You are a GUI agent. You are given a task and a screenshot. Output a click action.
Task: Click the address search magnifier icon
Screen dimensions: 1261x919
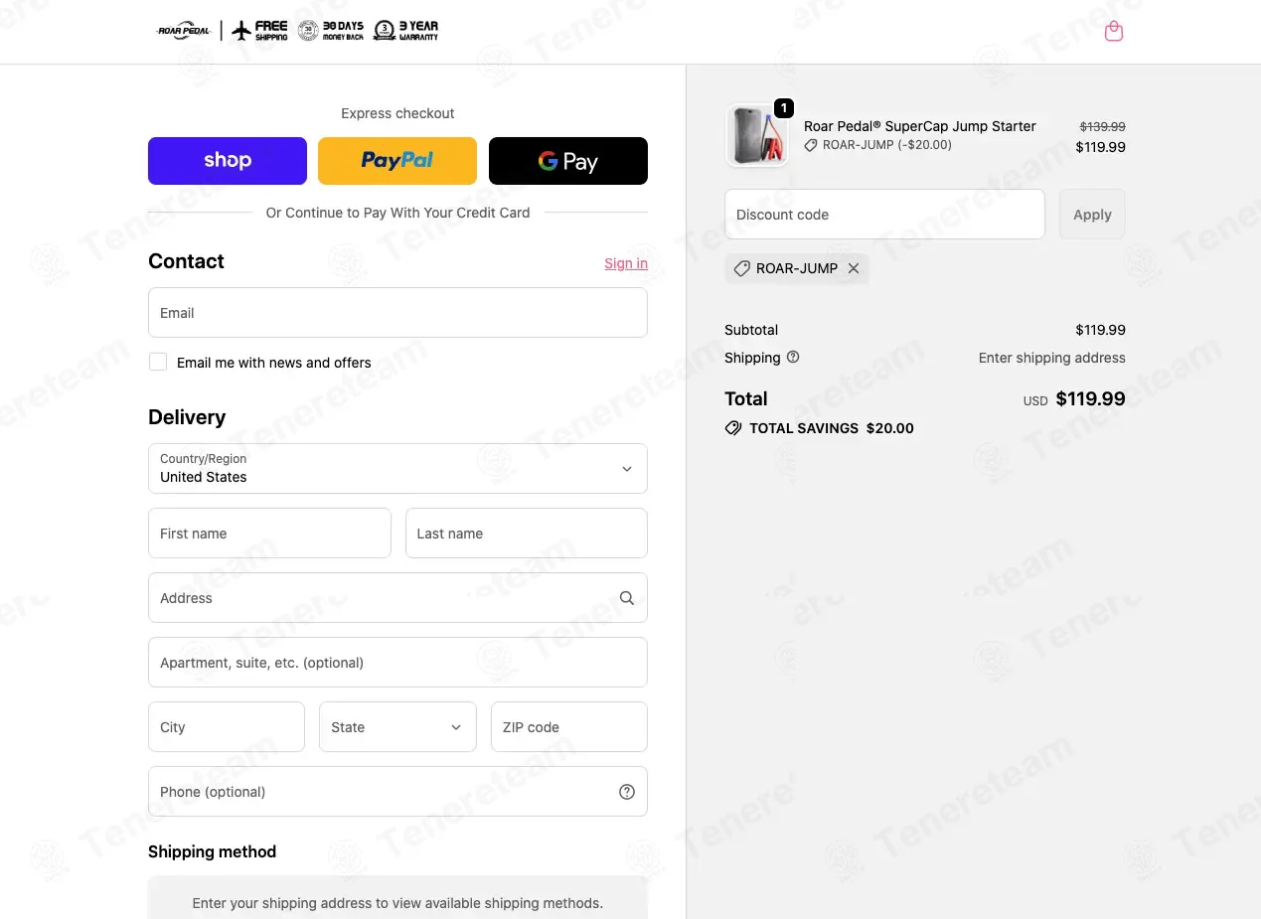627,598
